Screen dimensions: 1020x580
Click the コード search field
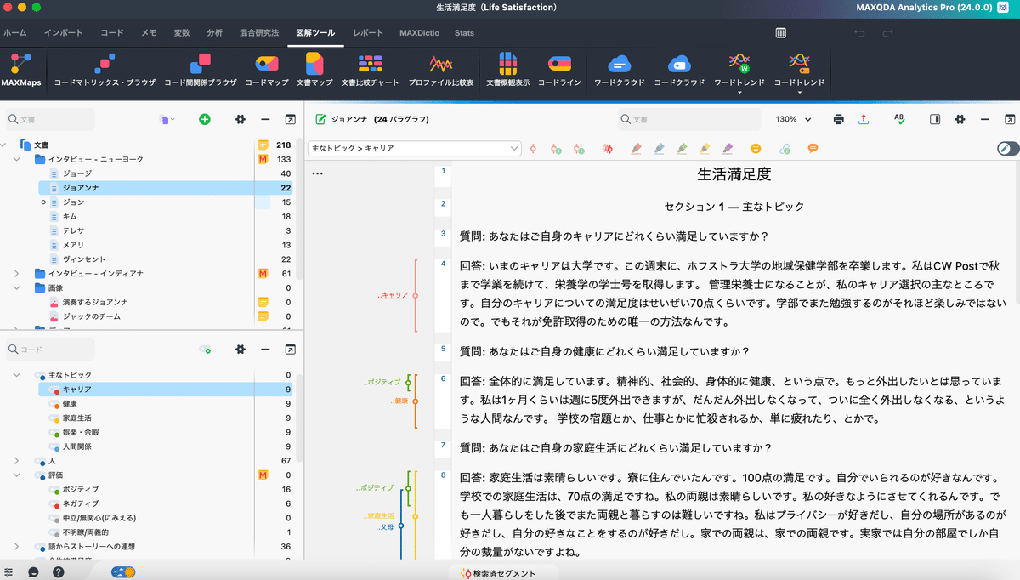click(51, 349)
